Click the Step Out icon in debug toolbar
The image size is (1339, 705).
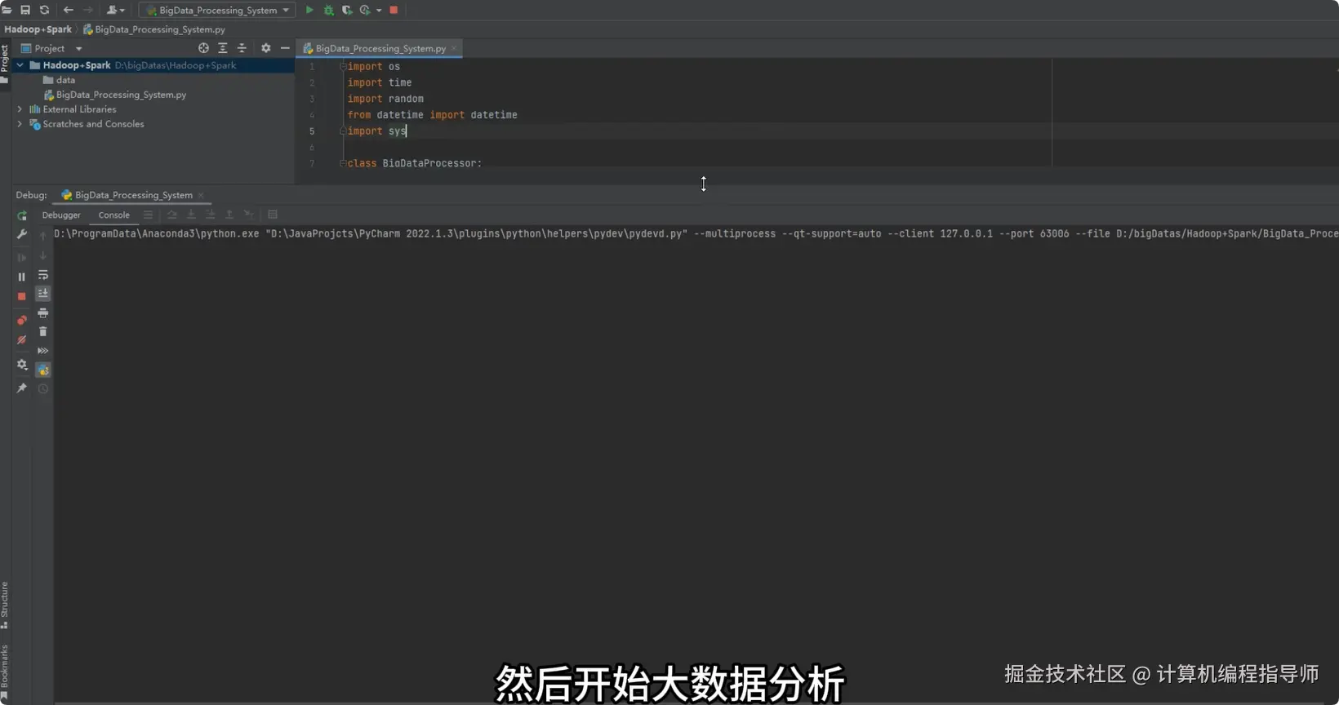pyautogui.click(x=229, y=215)
